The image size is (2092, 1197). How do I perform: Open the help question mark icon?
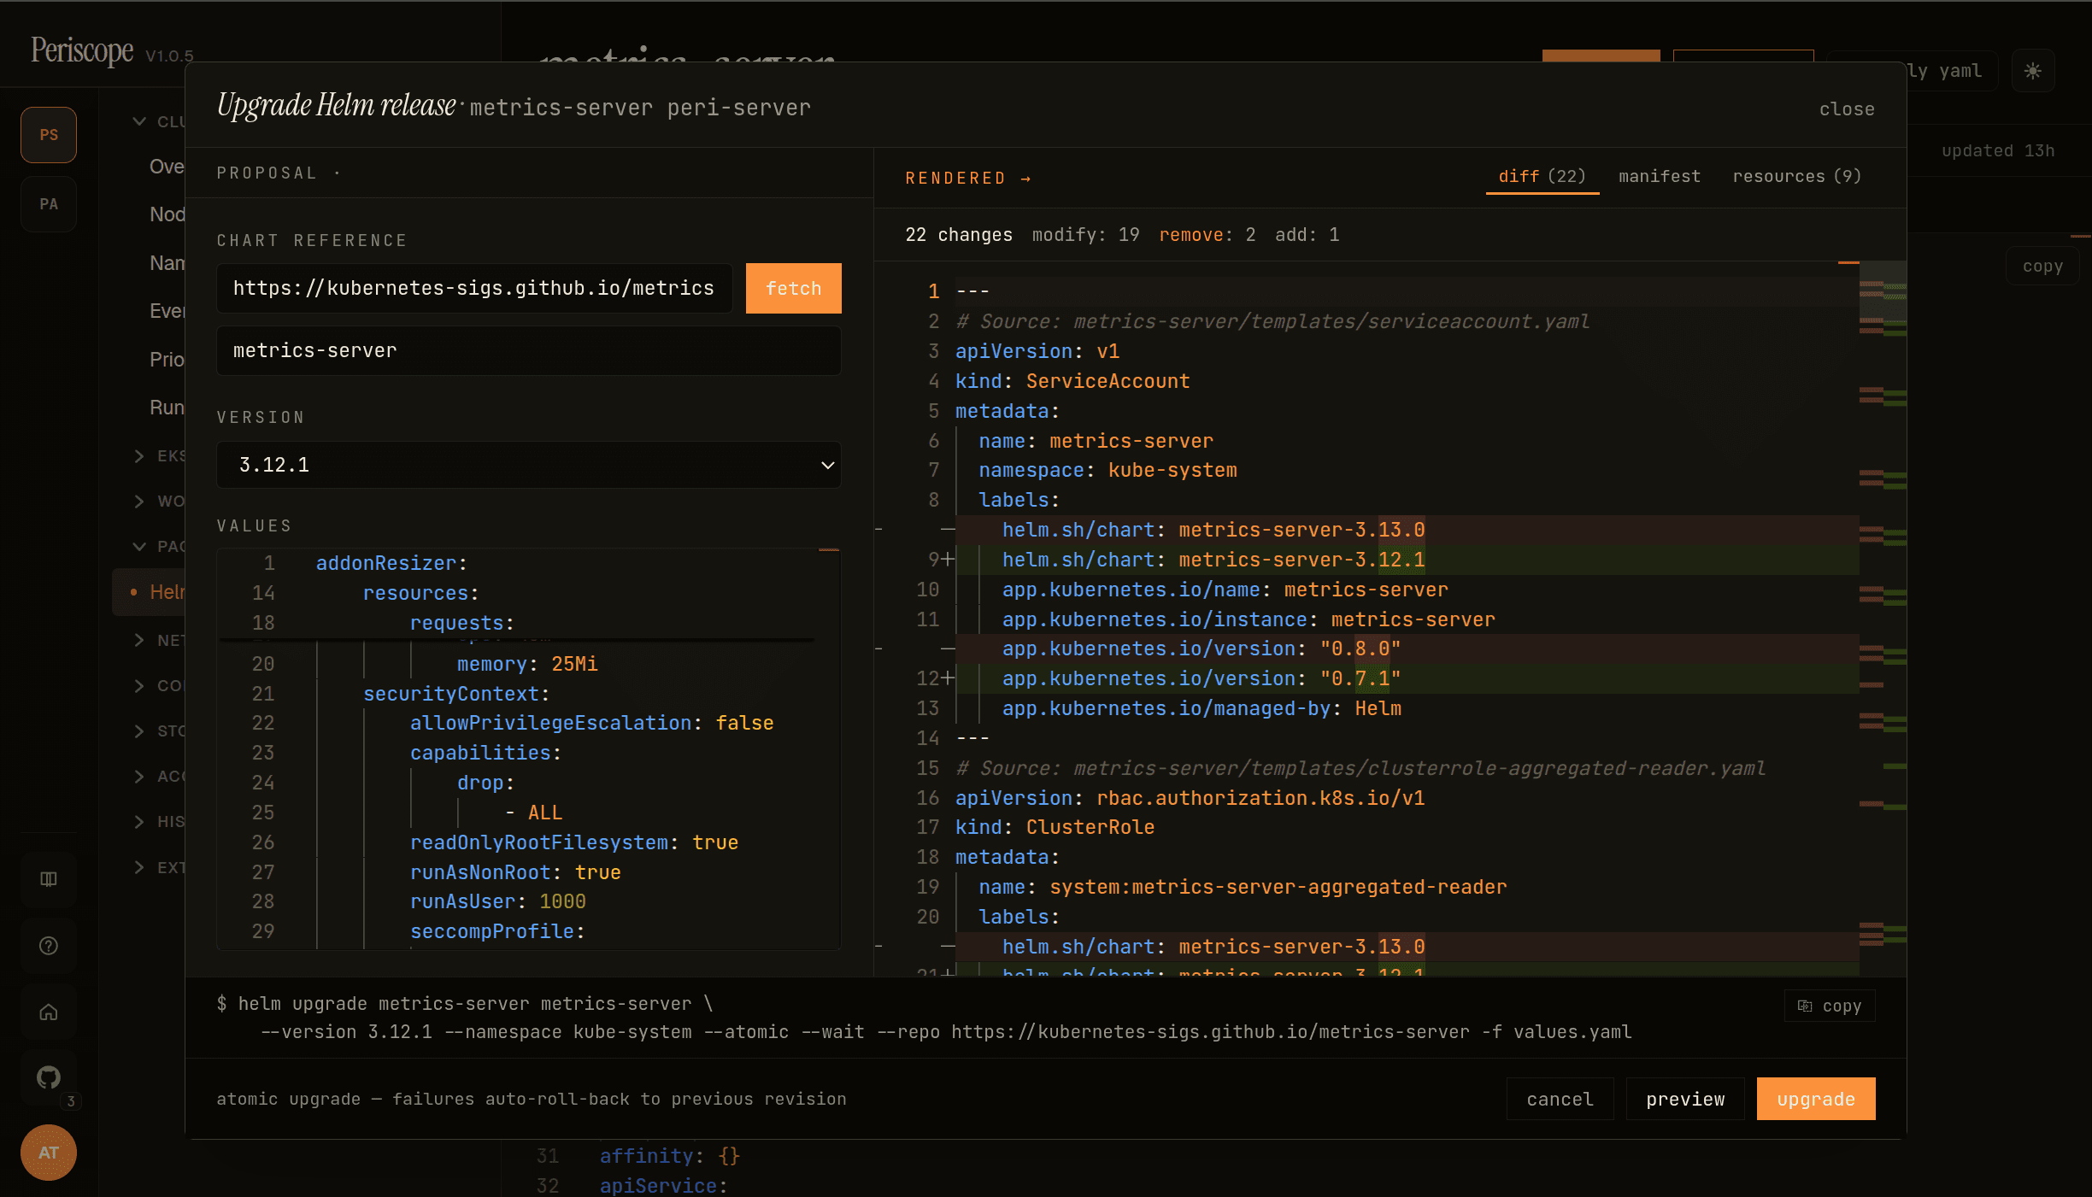point(49,946)
